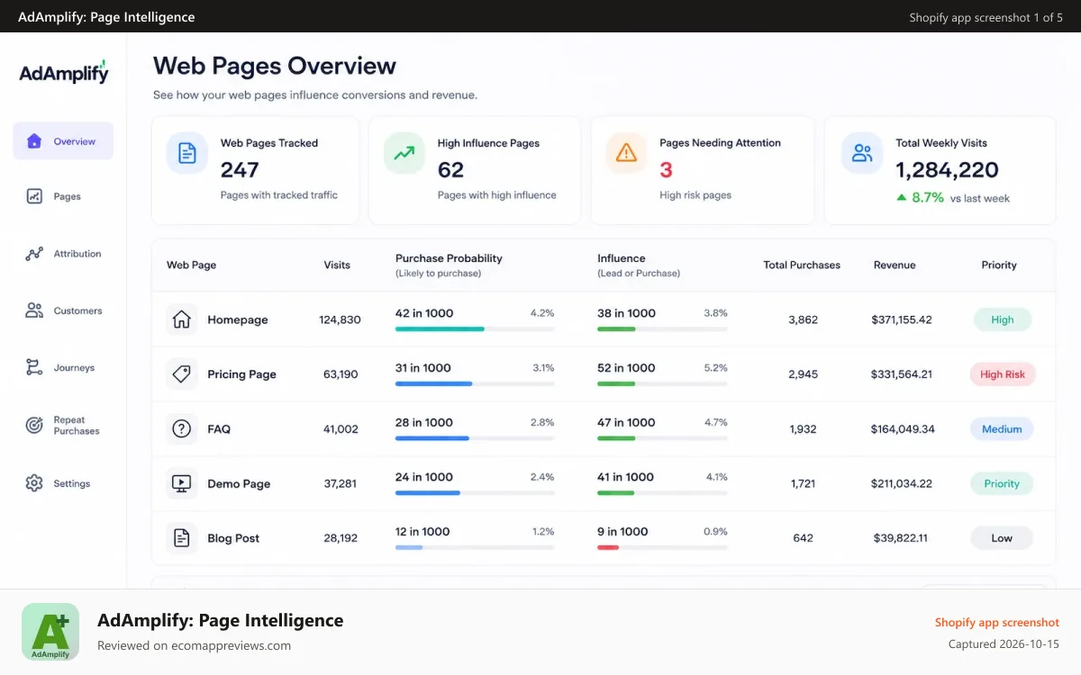Click the 1,932 total purchases value
Screen dimensions: 1081x675
pyautogui.click(x=803, y=429)
